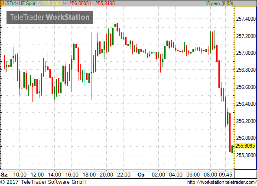Screen dimensions: 257x186
Task: Click the TeleTrader WorkStation watermark logo
Action: (50, 17)
